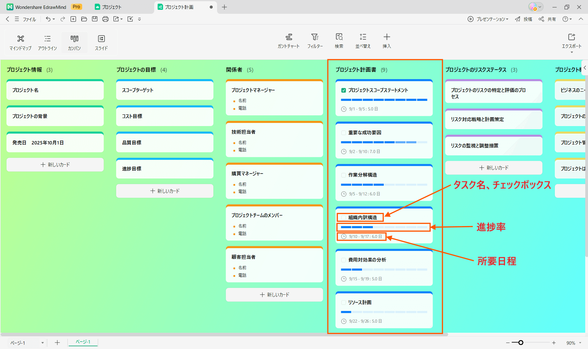The width and height of the screenshot is (588, 349).
Task: Click the Save icon in top toolbar
Action: 95,19
